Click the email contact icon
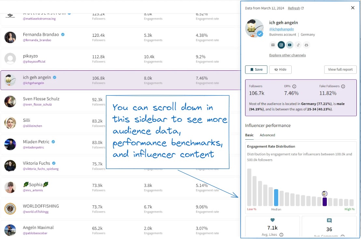Screen dimensions: 361x240 273,45
